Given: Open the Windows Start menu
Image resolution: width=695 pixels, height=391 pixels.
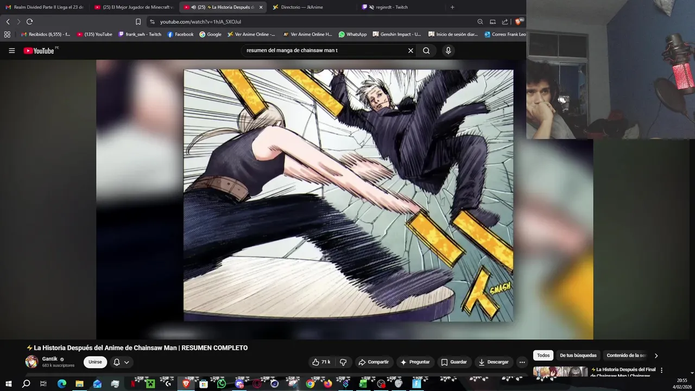Looking at the screenshot, I should click(9, 383).
